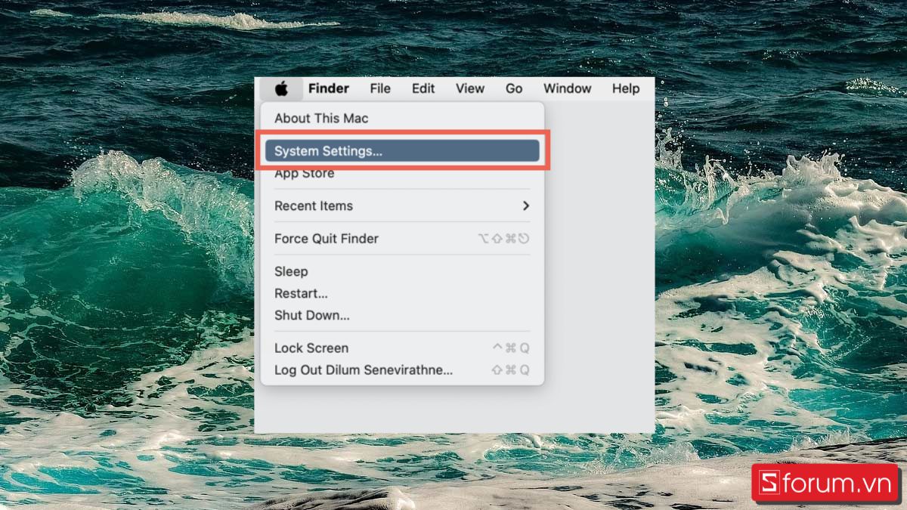Open the Go menu
Screen dimensions: 907x510
pyautogui.click(x=514, y=88)
